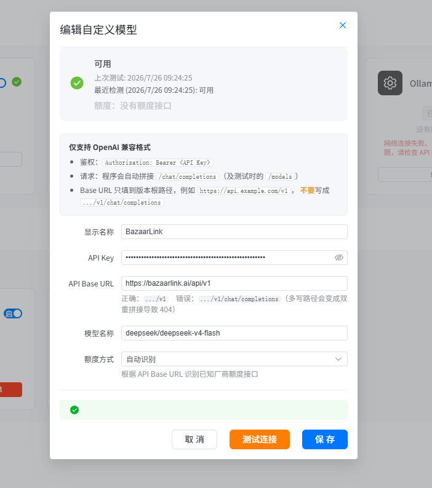Click the 正确: .../v1 hint snippet
This screenshot has height=488, width=432.
156,299
